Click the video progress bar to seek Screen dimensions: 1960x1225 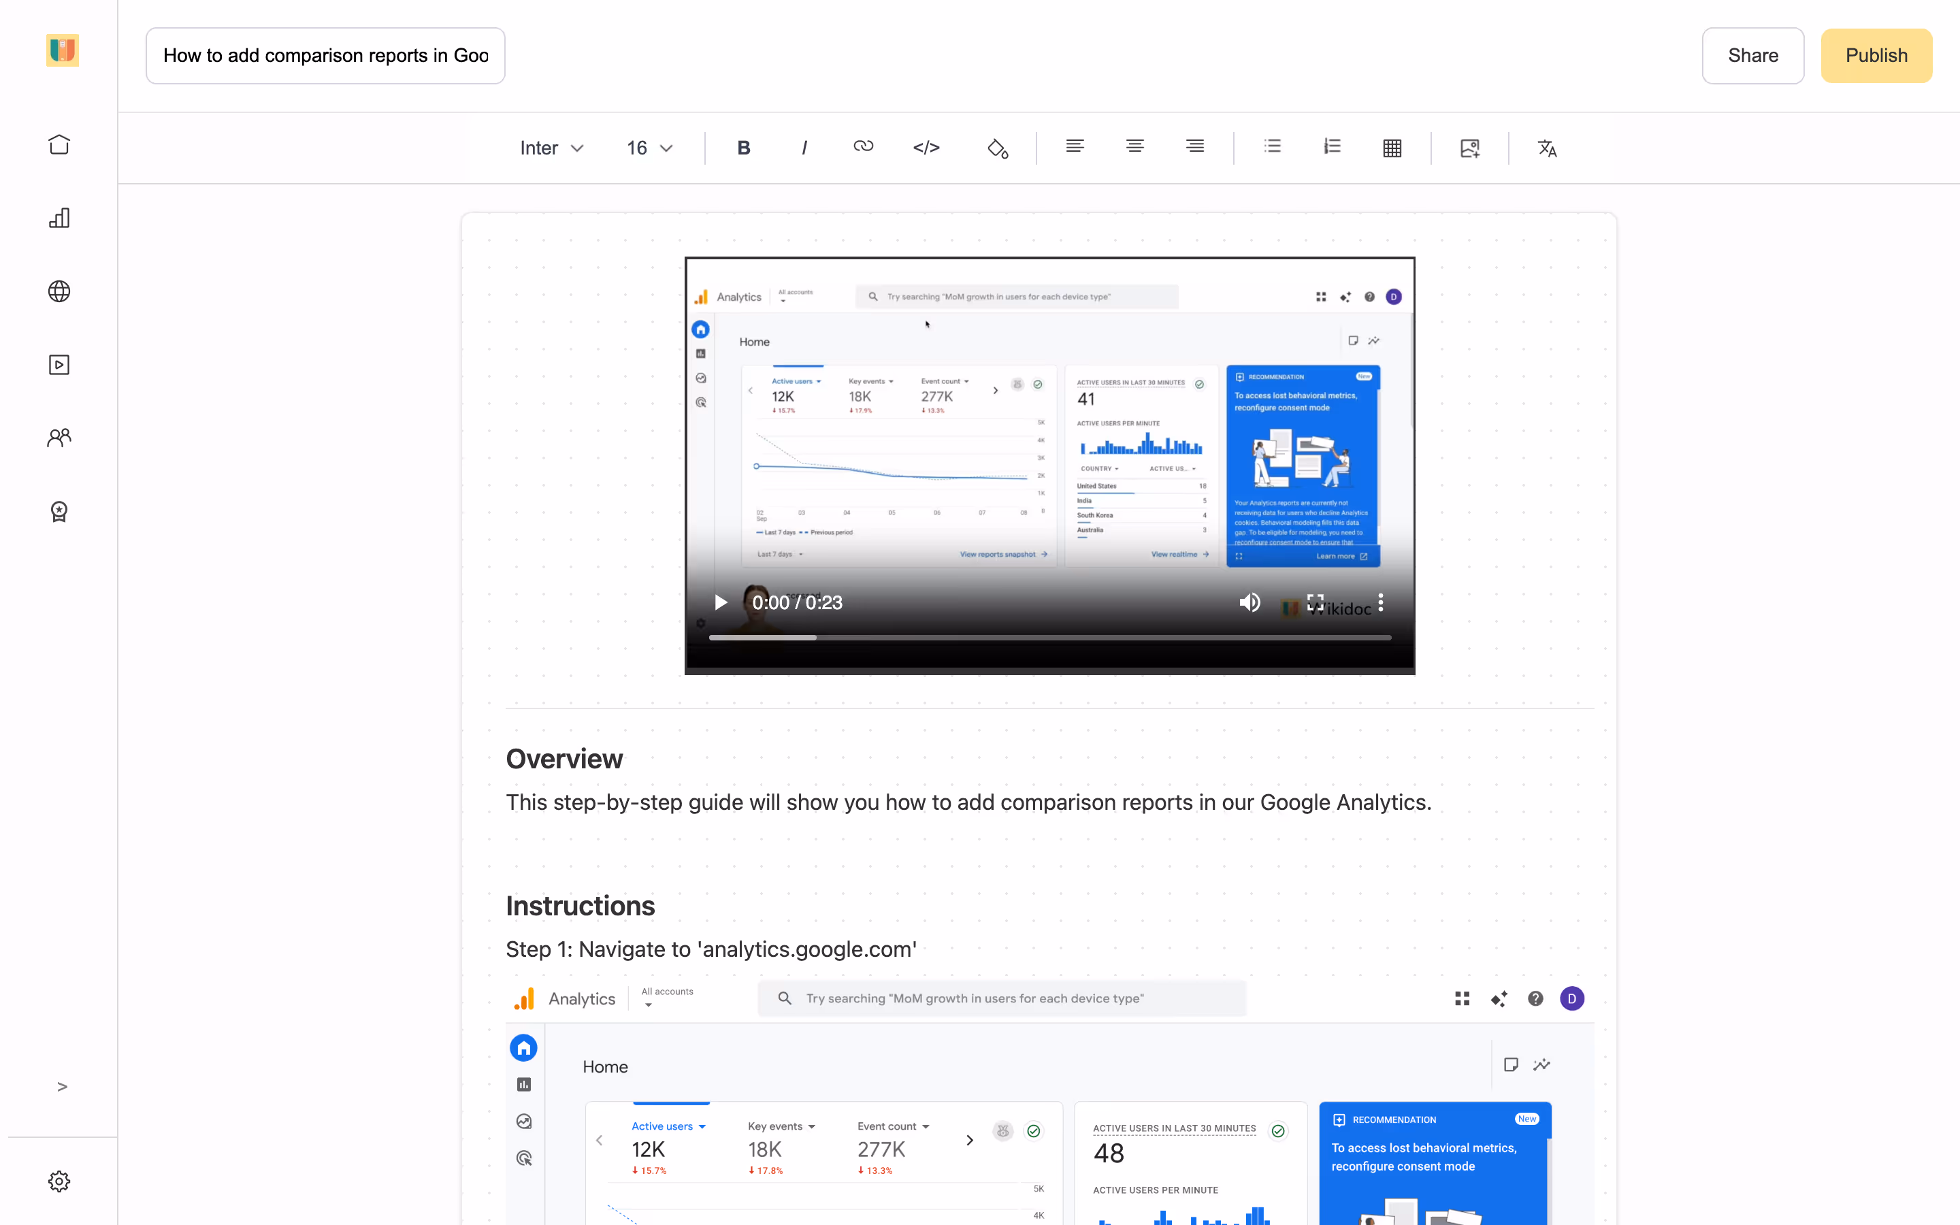1049,638
